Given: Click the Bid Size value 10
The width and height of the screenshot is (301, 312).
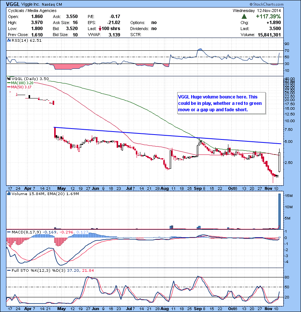Looking at the screenshot, I should [75, 35].
